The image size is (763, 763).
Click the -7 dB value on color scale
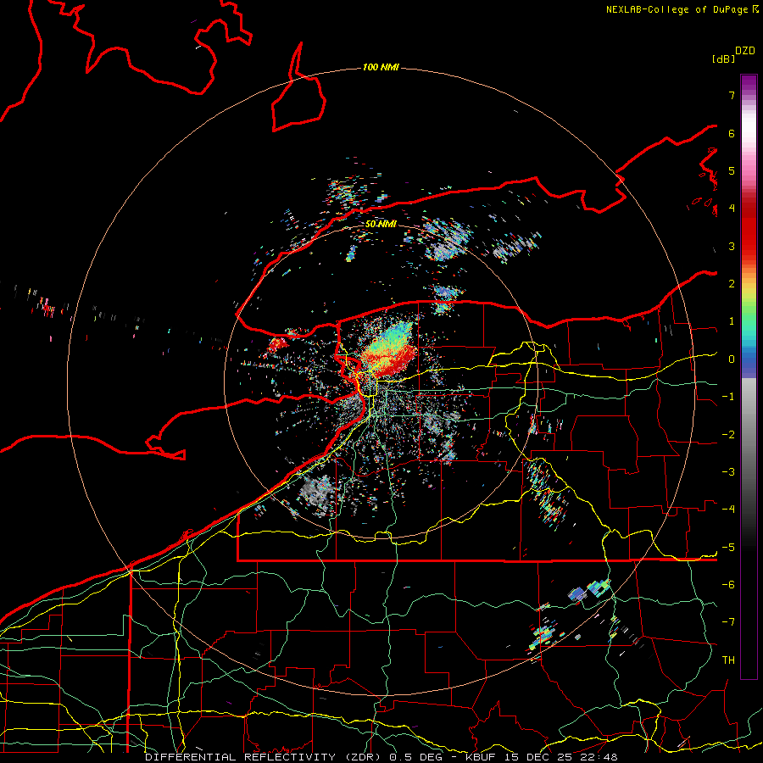(728, 622)
